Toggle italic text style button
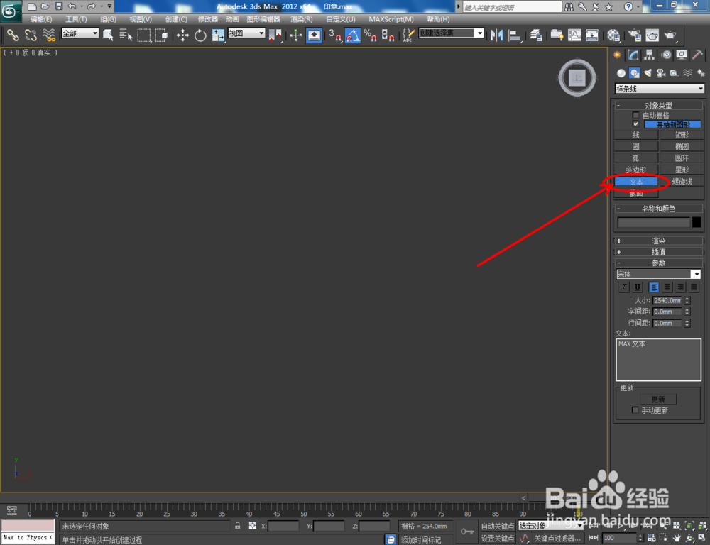This screenshot has height=545, width=710. tap(624, 287)
